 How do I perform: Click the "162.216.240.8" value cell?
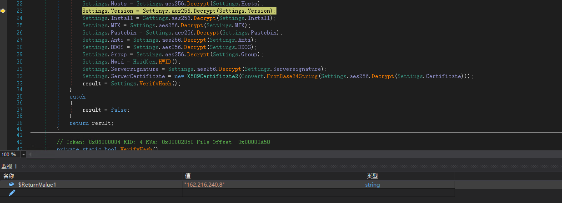click(204, 185)
